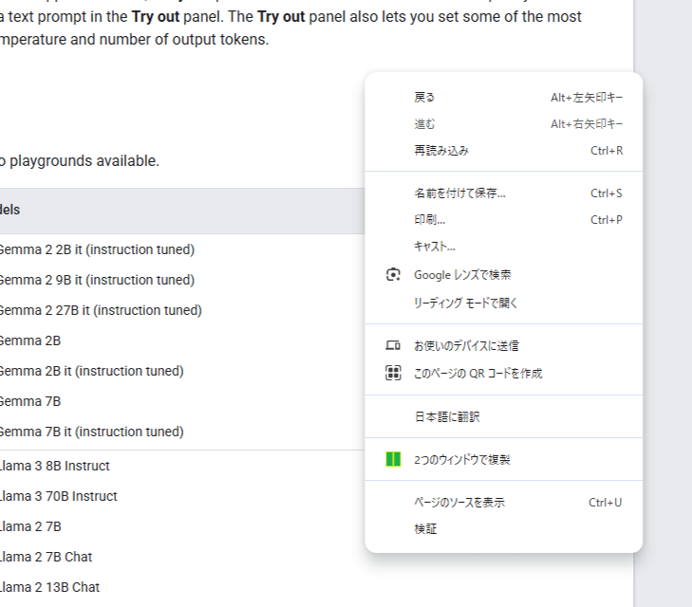Choose 名前を付けて保存... menu entry
This screenshot has width=692, height=607.
pyautogui.click(x=503, y=193)
